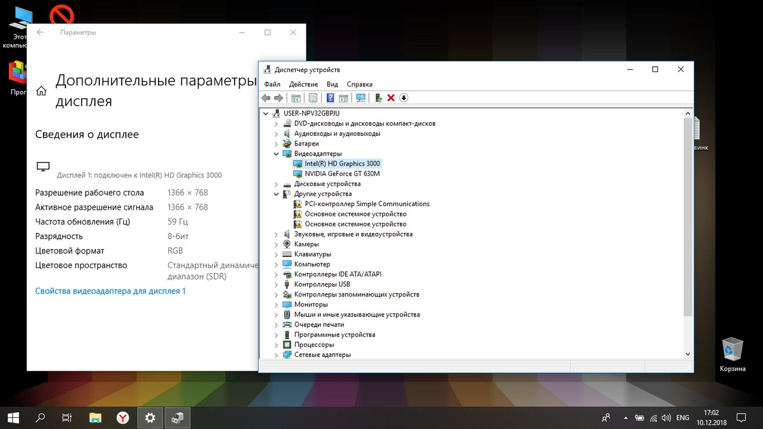This screenshot has width=763, height=429.
Task: Launch Yandex Browser from taskbar
Action: click(x=123, y=418)
